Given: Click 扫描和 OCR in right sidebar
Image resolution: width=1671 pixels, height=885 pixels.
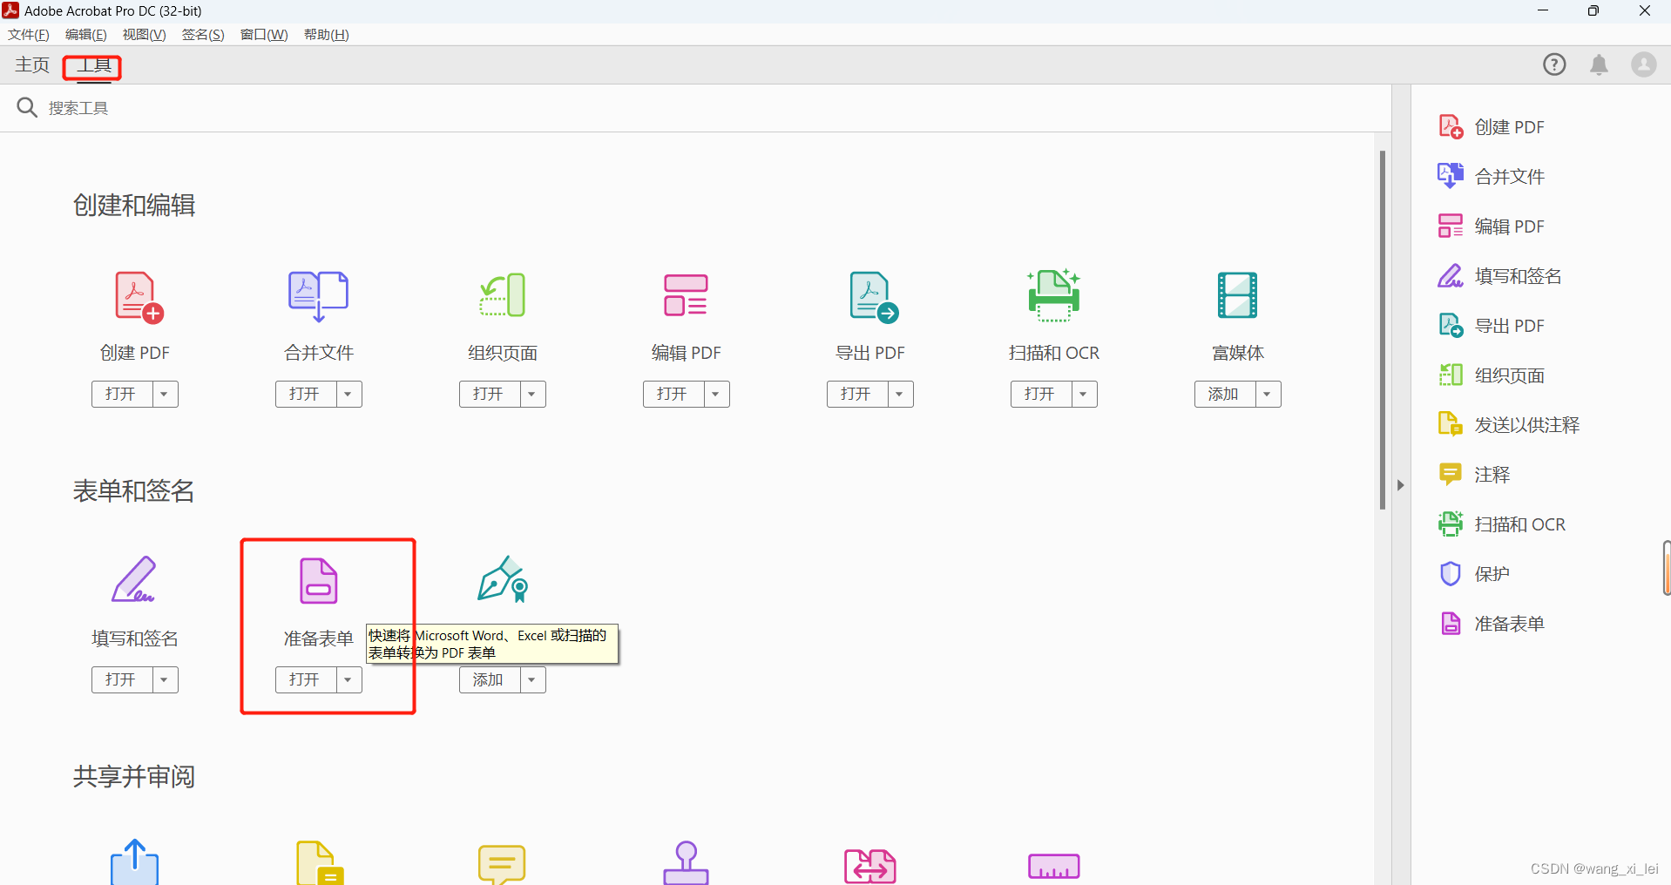Looking at the screenshot, I should [x=1501, y=524].
